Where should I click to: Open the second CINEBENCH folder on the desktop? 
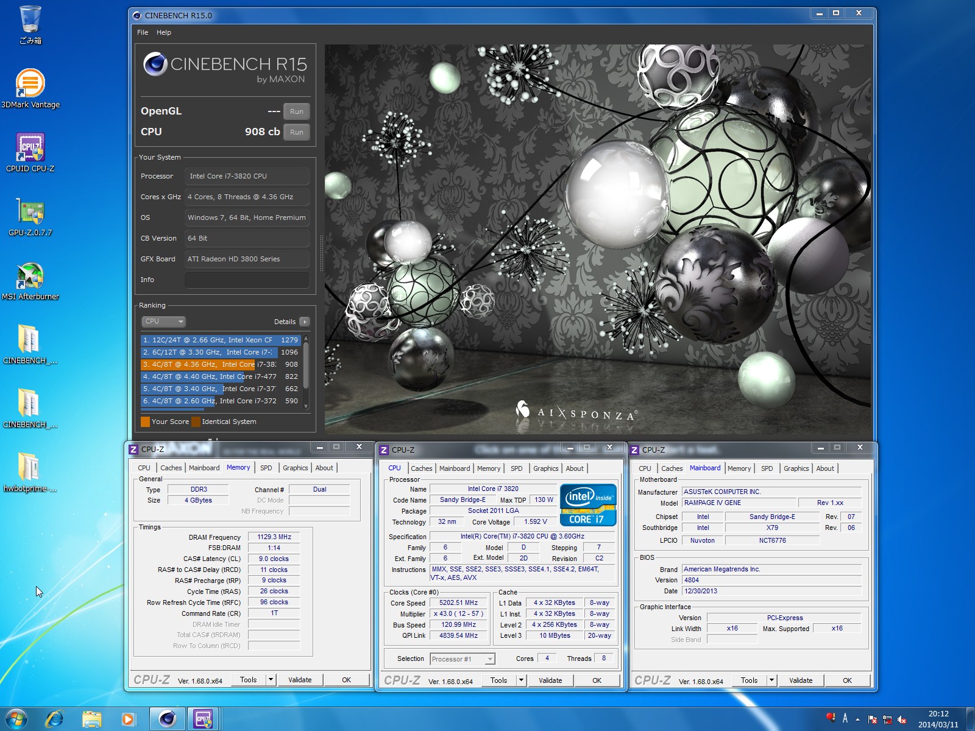pyautogui.click(x=30, y=408)
